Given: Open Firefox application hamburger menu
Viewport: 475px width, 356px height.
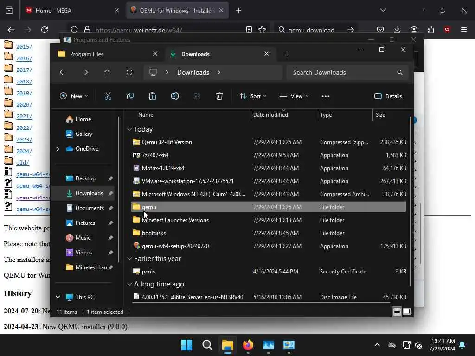Looking at the screenshot, I should 464,30.
